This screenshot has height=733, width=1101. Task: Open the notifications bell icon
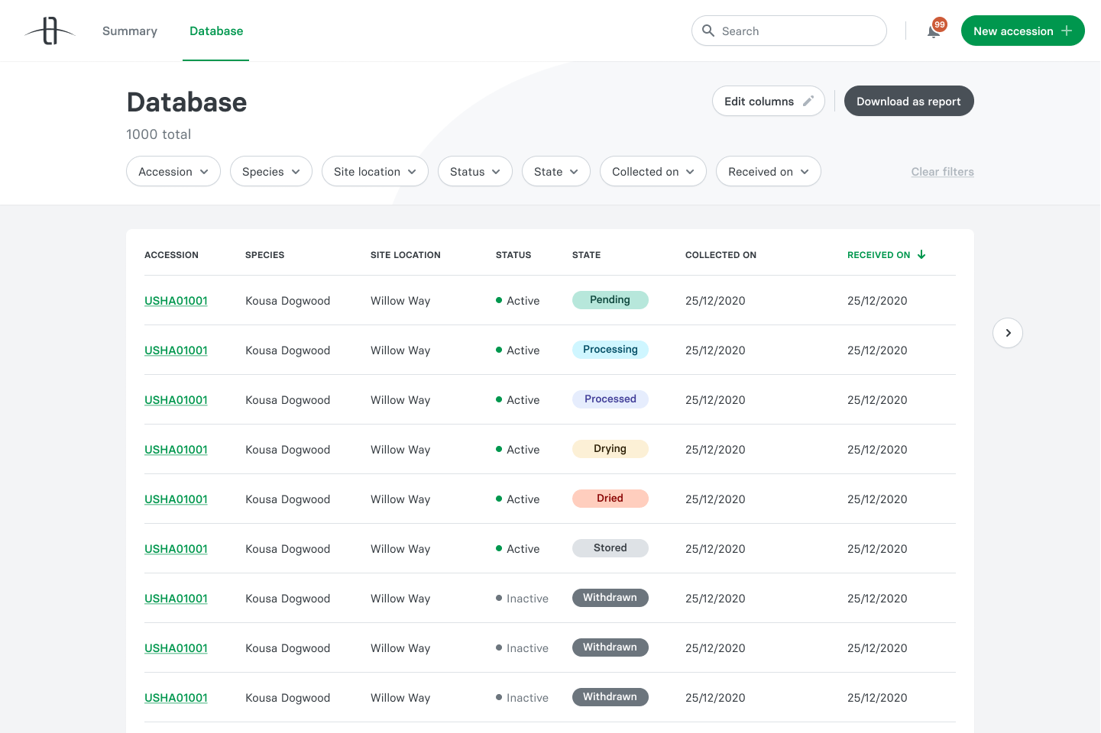[933, 32]
